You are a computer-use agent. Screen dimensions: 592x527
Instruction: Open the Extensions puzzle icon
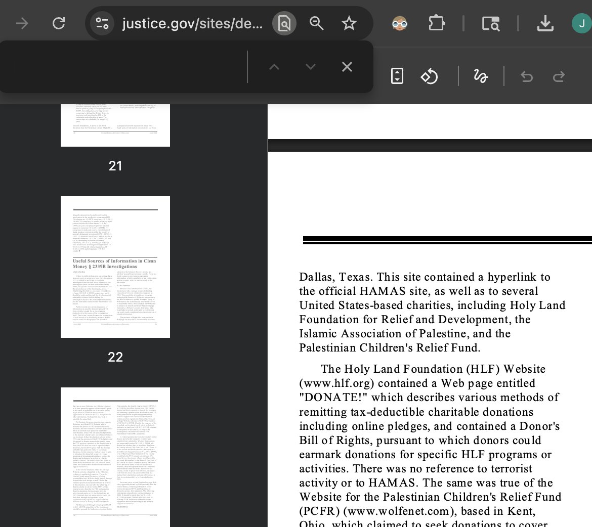436,23
